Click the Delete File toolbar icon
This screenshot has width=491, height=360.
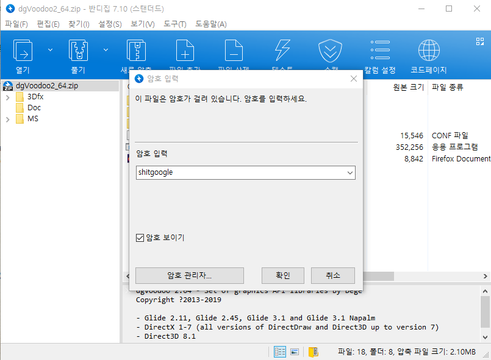click(x=234, y=51)
